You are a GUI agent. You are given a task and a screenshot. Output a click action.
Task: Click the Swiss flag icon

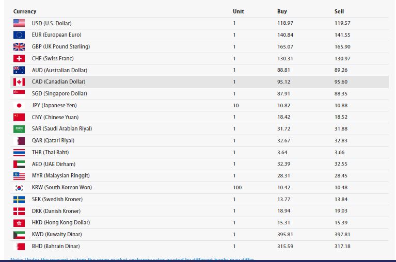(19, 59)
